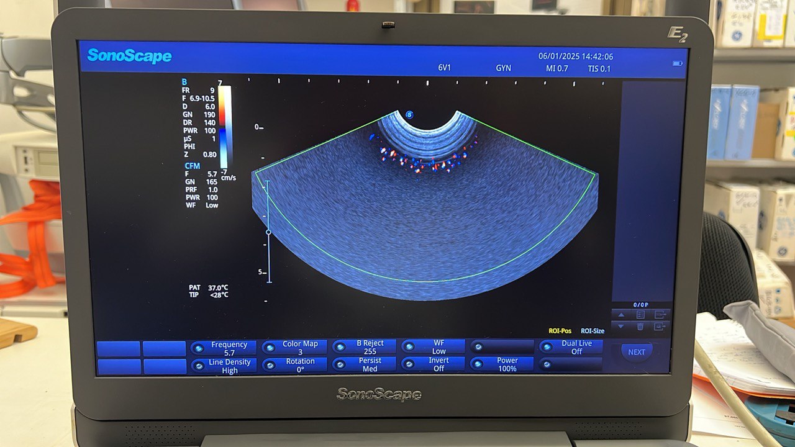
Task: Open the clipboard list view icon
Action: [640, 315]
